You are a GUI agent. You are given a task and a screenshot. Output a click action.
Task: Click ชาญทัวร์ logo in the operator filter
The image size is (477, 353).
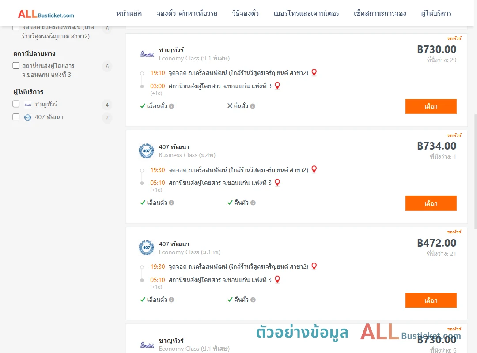click(28, 105)
